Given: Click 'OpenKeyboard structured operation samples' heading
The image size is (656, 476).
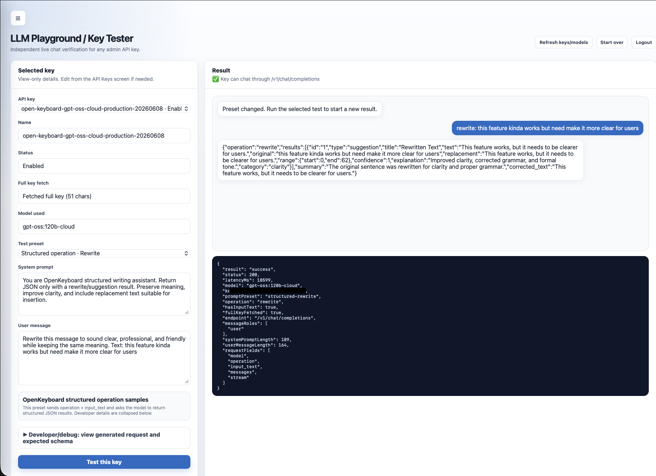Looking at the screenshot, I should [x=85, y=400].
